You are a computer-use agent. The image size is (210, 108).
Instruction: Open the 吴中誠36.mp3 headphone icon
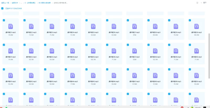[x=114, y=51]
